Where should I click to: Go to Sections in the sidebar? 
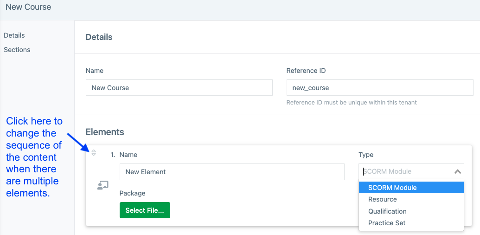(x=17, y=50)
